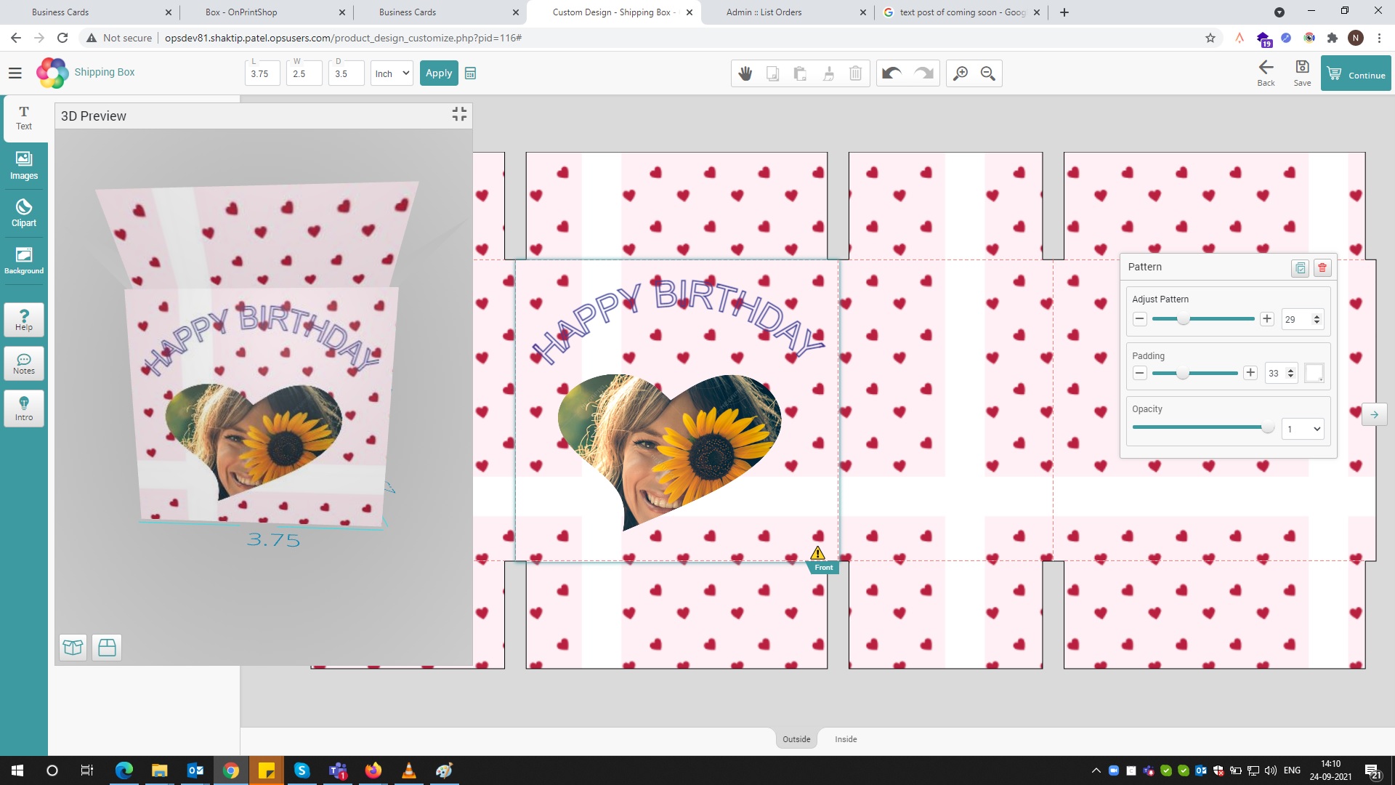
Task: Collapse the 3D Preview panel
Action: point(459,114)
